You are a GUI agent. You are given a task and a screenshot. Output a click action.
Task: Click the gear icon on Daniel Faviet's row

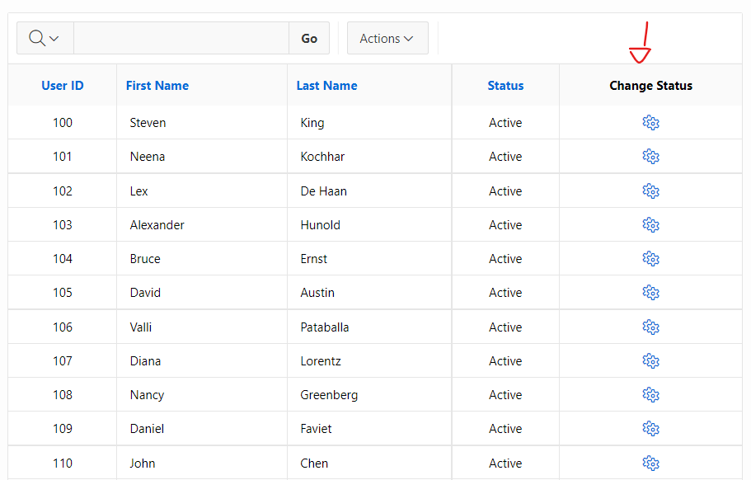point(650,428)
